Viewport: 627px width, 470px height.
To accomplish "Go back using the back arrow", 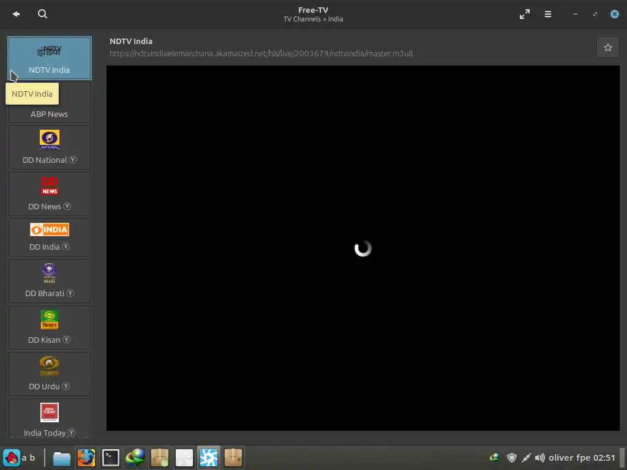I will 16,14.
